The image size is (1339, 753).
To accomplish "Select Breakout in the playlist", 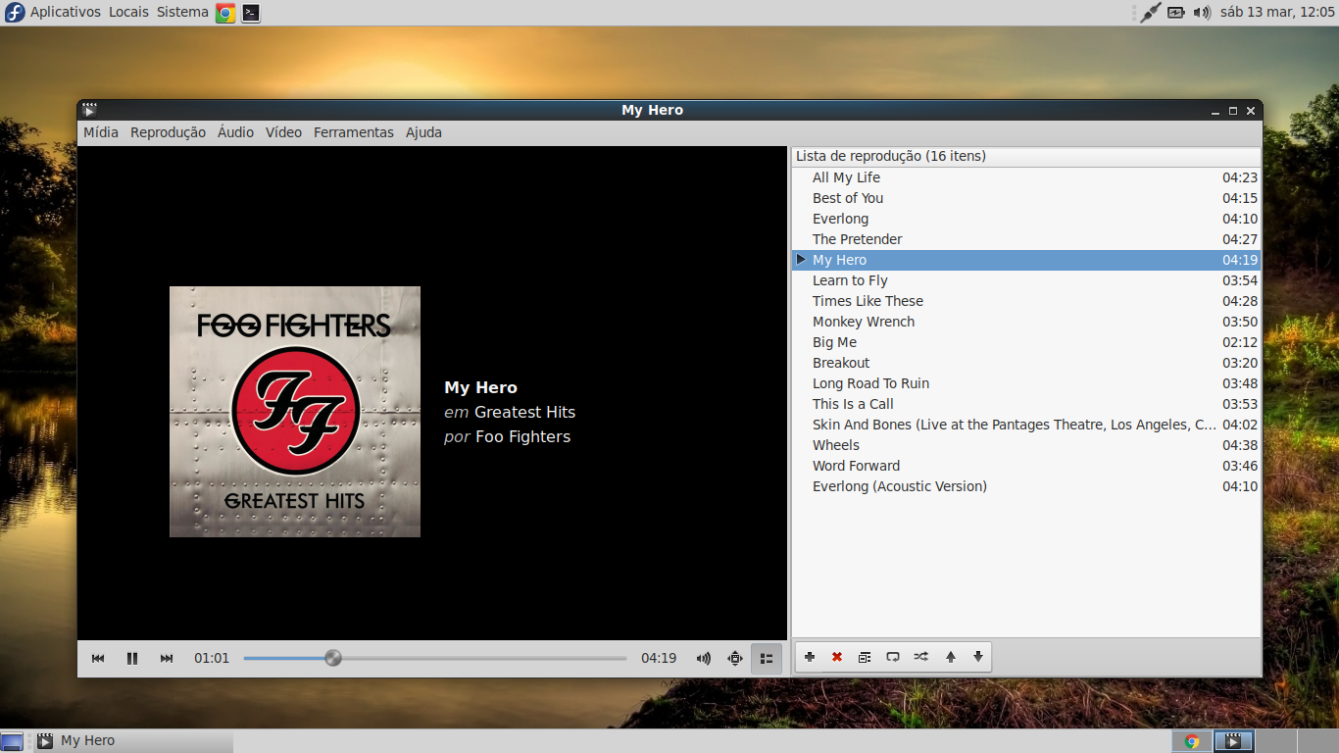I will point(1026,363).
